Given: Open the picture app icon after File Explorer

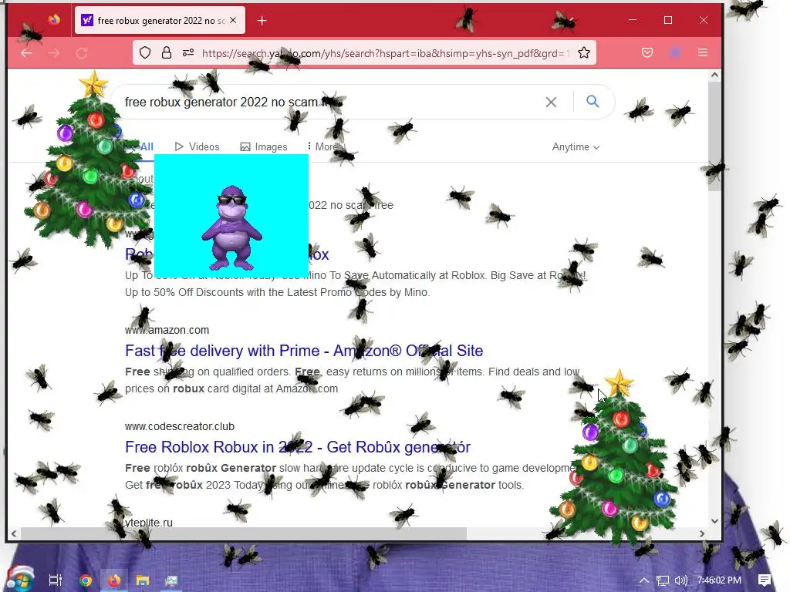Looking at the screenshot, I should pyautogui.click(x=171, y=580).
